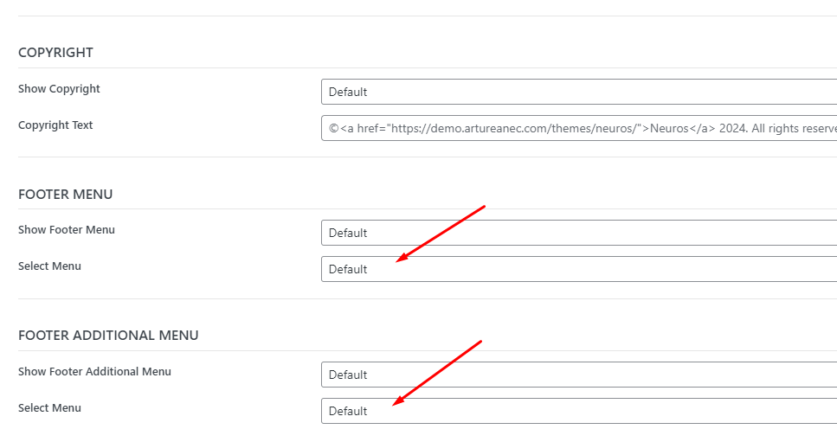Expand the Show Footer Menu dropdown
Screen dimensions: 837x442
pyautogui.click(x=579, y=233)
